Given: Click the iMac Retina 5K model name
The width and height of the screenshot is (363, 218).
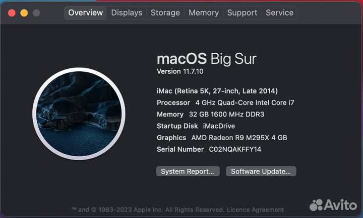Looking at the screenshot, I should click(x=217, y=91).
